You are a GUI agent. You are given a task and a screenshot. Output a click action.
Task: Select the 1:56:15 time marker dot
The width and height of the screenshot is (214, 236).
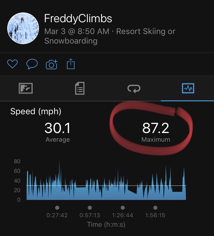155,208
